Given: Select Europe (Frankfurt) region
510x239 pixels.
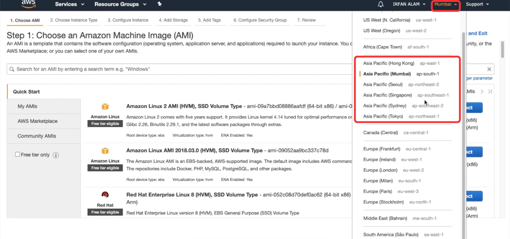Looking at the screenshot, I should 397,149.
